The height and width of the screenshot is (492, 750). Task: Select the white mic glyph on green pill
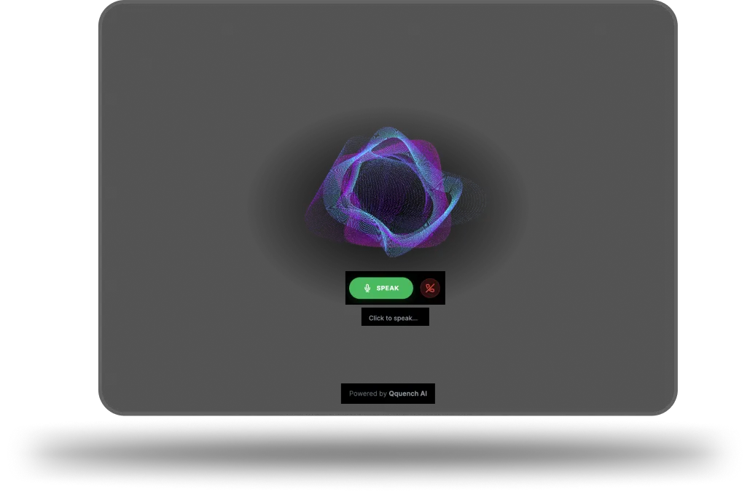[367, 288]
